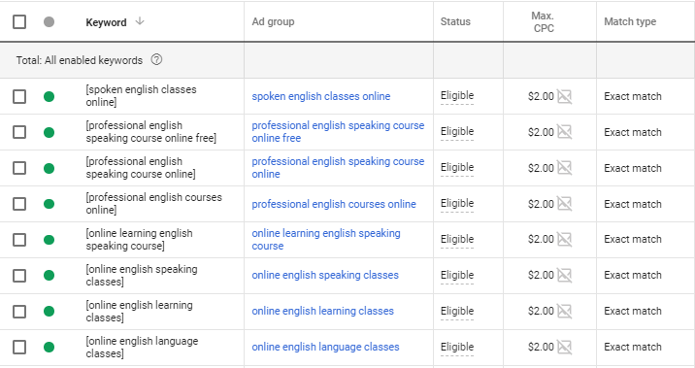Screen dimensions: 695x368
Task: Check the box for online english language classes
Action: pos(19,348)
